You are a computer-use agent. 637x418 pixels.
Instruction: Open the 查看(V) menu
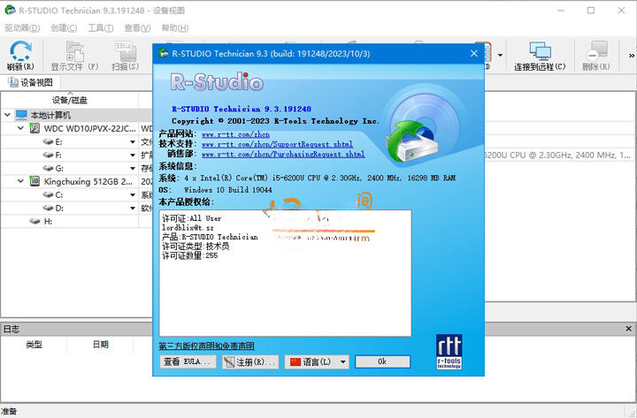point(137,28)
